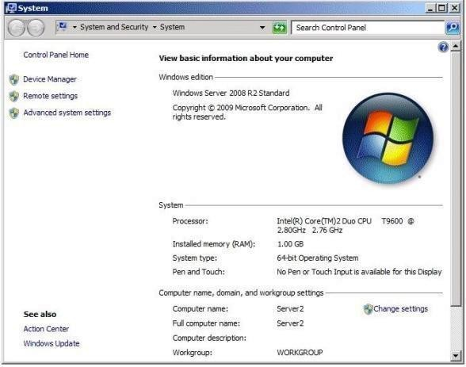Image resolution: width=466 pixels, height=367 pixels.
Task: Click the Back navigation arrow button
Action: click(17, 28)
